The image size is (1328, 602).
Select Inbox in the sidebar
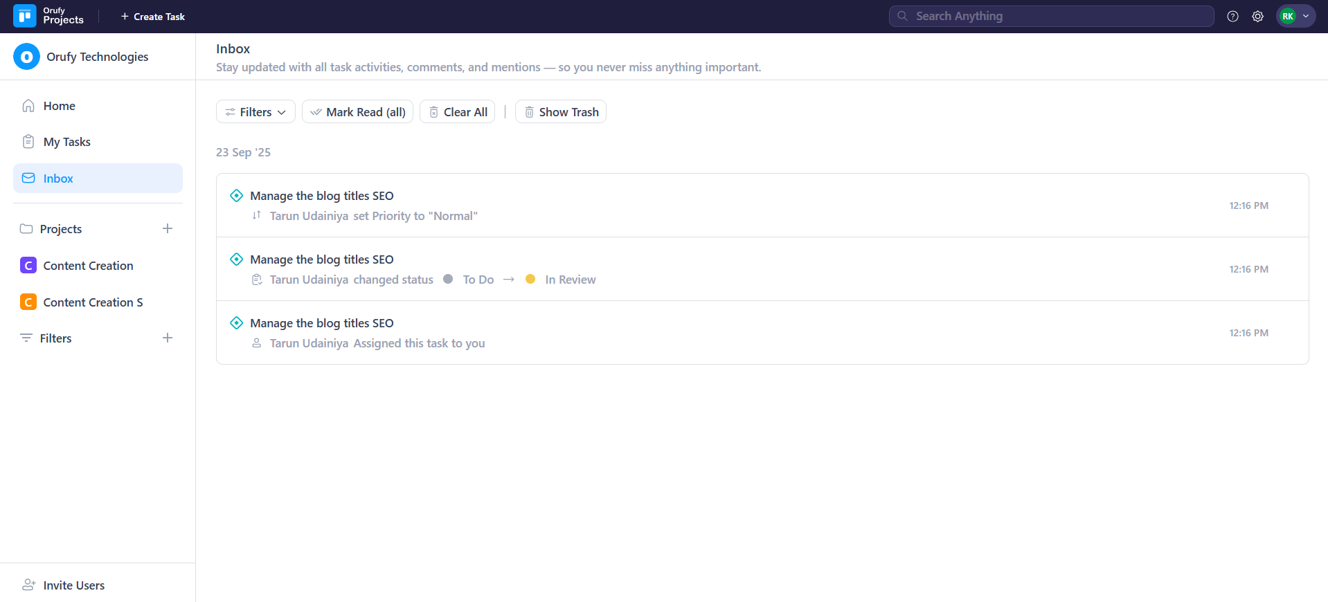(58, 179)
